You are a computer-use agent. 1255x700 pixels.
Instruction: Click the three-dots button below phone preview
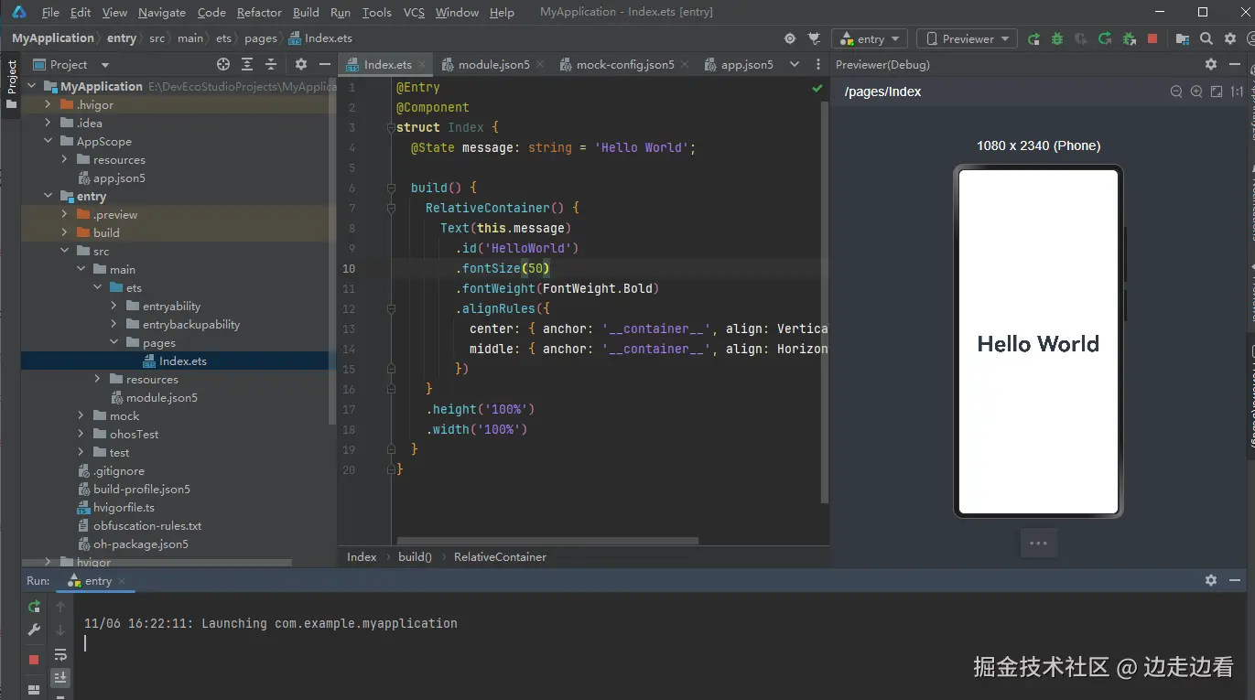coord(1038,543)
